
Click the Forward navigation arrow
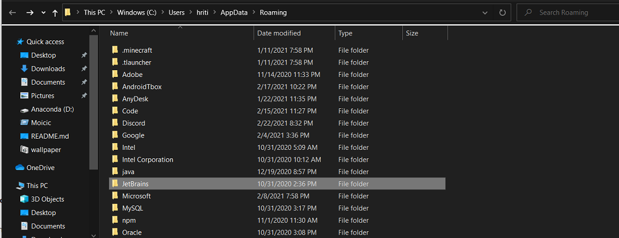30,12
